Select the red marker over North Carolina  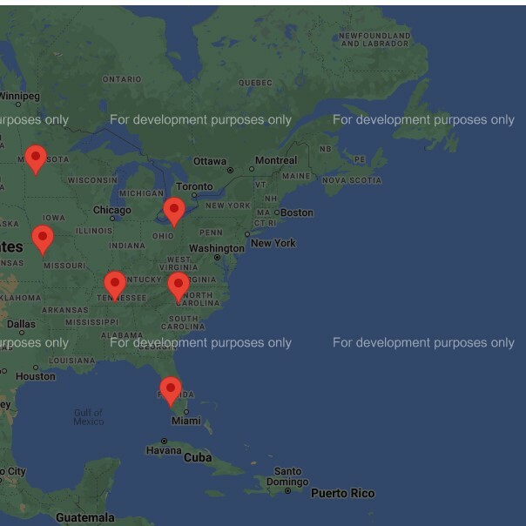tap(179, 287)
